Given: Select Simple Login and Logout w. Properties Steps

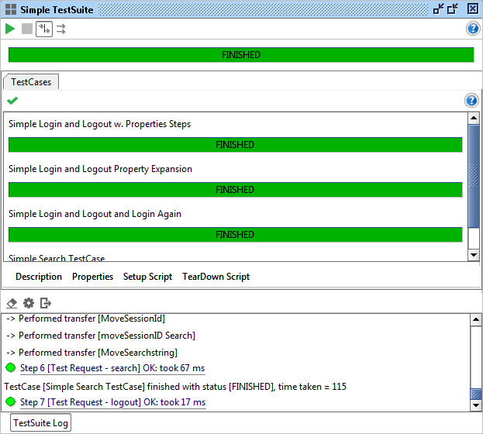Looking at the screenshot, I should click(99, 124).
